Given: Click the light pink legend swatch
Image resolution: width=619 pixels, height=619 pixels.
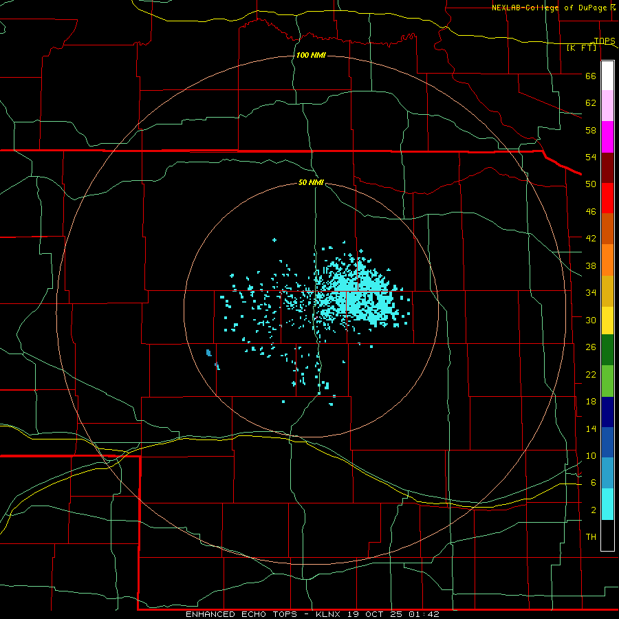Looking at the screenshot, I should [x=607, y=105].
